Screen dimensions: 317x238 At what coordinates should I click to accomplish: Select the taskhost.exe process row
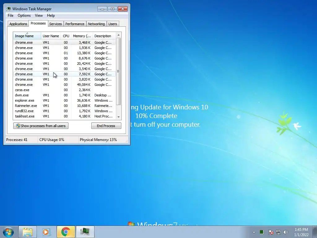(64, 116)
